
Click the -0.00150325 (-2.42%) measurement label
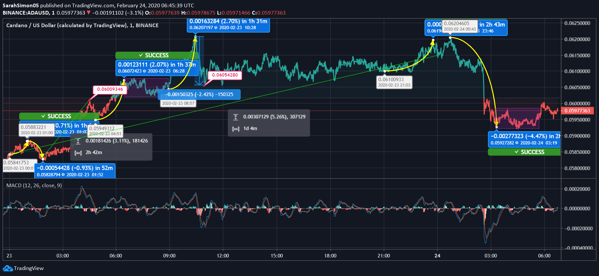coord(199,94)
